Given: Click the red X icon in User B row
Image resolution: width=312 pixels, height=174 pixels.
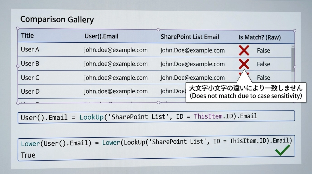Looking at the screenshot, I should click(244, 64).
